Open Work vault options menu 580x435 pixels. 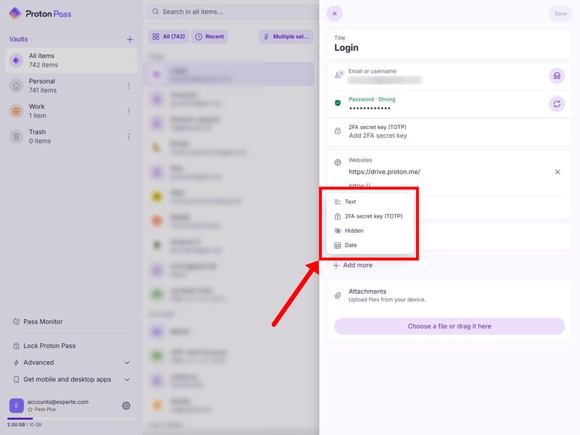tap(129, 111)
